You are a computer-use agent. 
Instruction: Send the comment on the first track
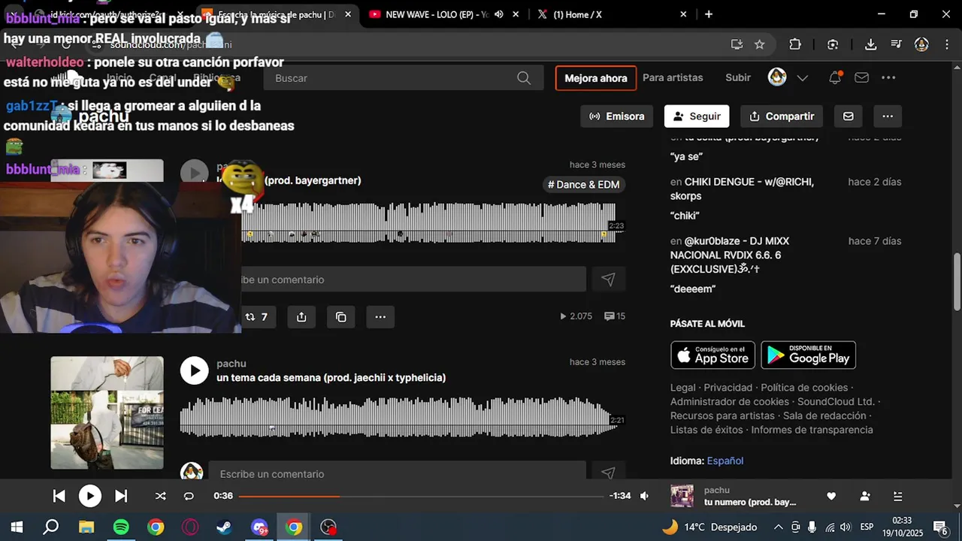[608, 280]
